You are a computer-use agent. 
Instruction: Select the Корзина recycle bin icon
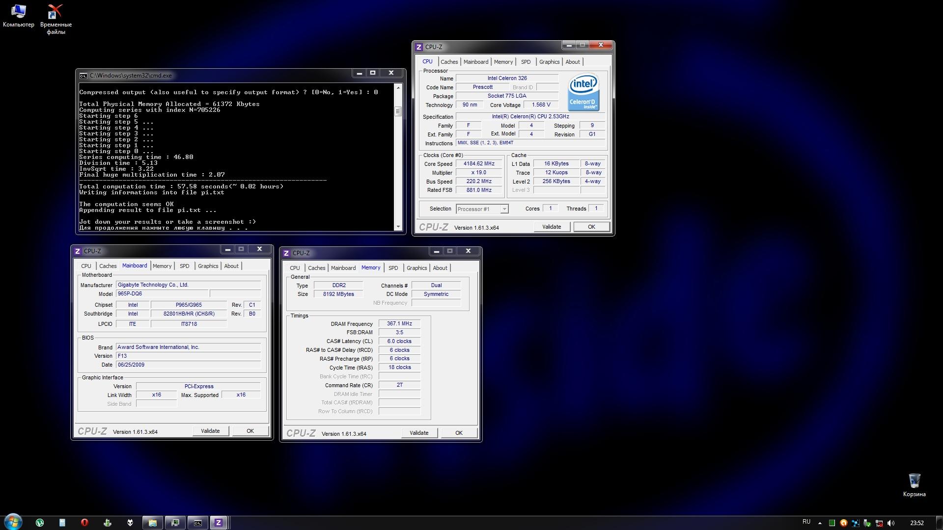coord(914,485)
